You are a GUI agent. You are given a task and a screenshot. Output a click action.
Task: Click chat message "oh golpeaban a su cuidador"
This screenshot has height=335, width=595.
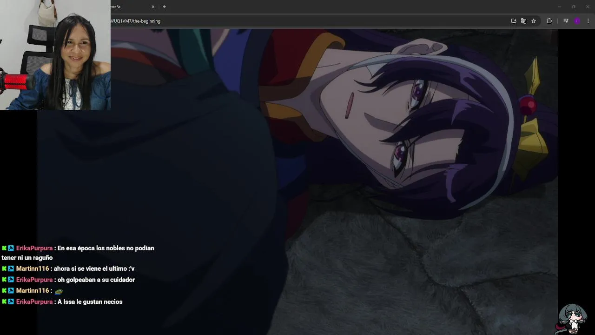96,280
